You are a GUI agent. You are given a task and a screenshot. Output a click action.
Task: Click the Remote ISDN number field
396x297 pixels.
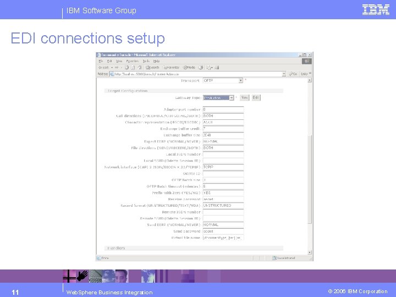(x=223, y=212)
